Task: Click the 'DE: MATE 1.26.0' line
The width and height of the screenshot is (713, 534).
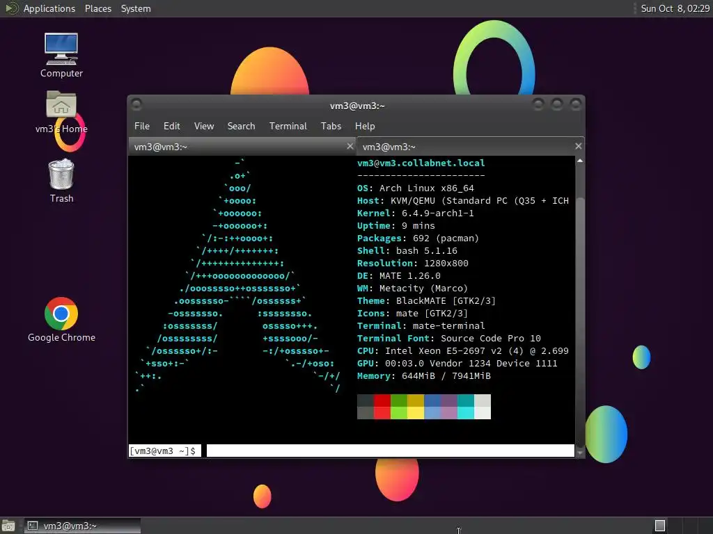Action: (x=399, y=275)
